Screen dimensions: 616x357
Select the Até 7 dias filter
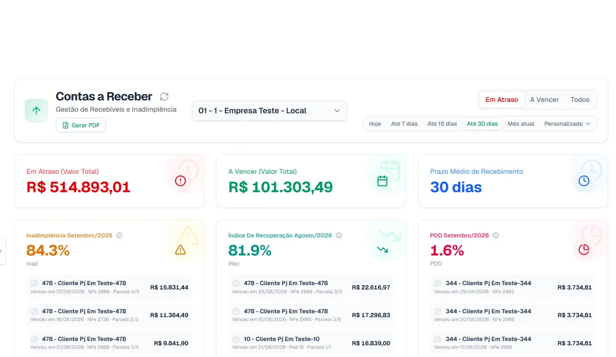coord(404,124)
